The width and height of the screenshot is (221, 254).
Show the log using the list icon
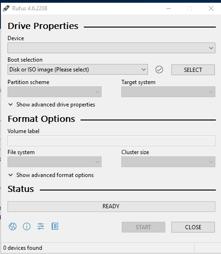(55, 226)
